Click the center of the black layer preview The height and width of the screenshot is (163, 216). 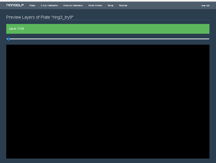click(108, 101)
